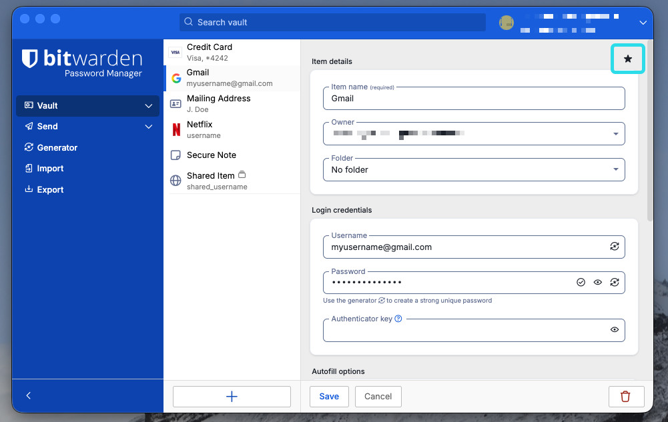This screenshot has height=422, width=668.
Task: Toggle the favorite star for Gmail item
Action: pyautogui.click(x=627, y=59)
